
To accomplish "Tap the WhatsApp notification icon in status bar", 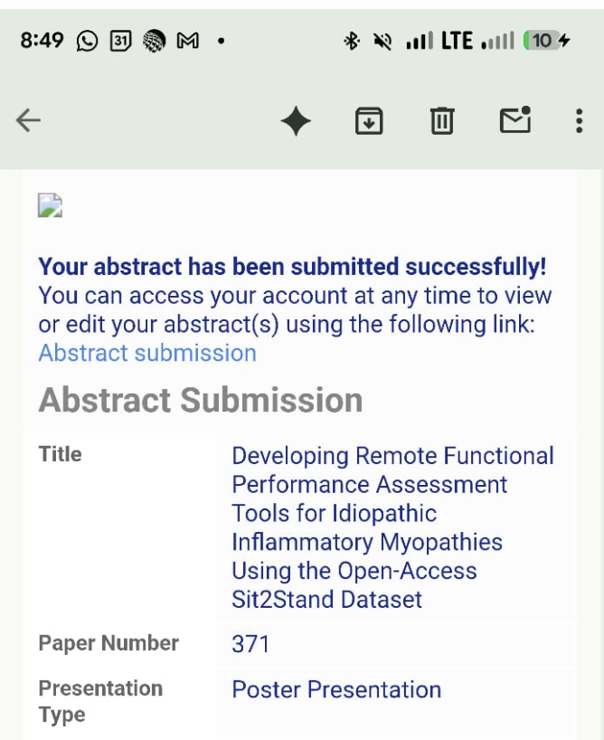I will pyautogui.click(x=88, y=41).
